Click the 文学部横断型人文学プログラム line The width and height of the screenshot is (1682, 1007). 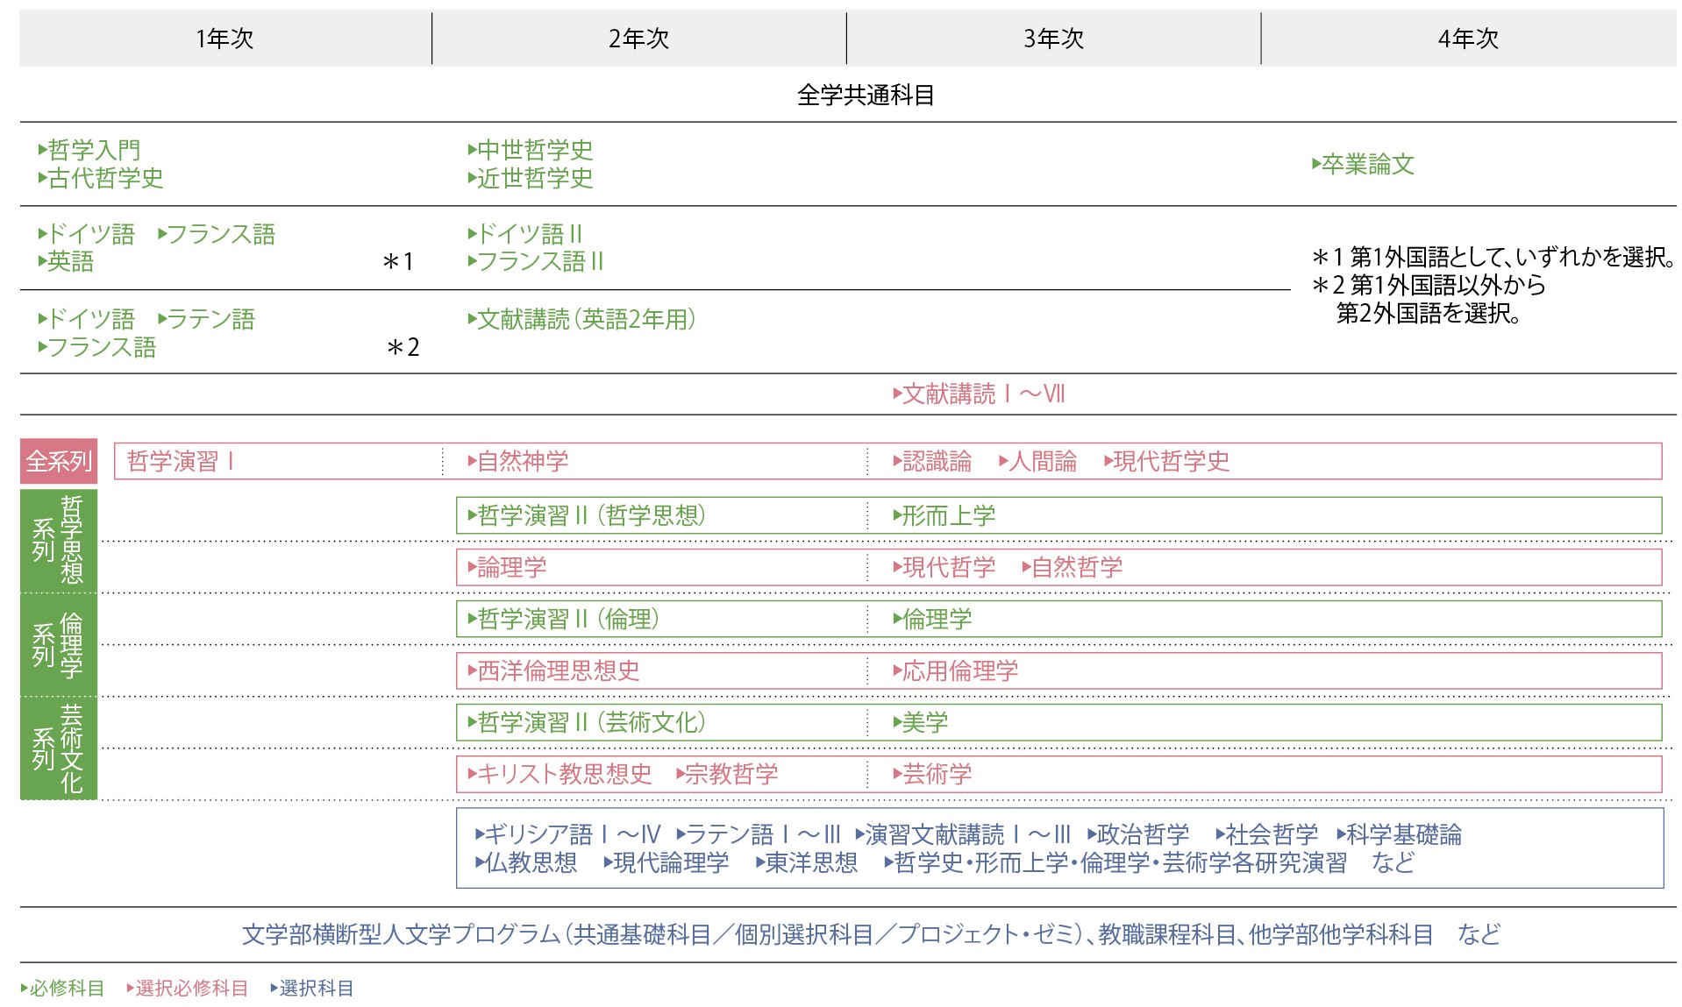click(x=871, y=934)
